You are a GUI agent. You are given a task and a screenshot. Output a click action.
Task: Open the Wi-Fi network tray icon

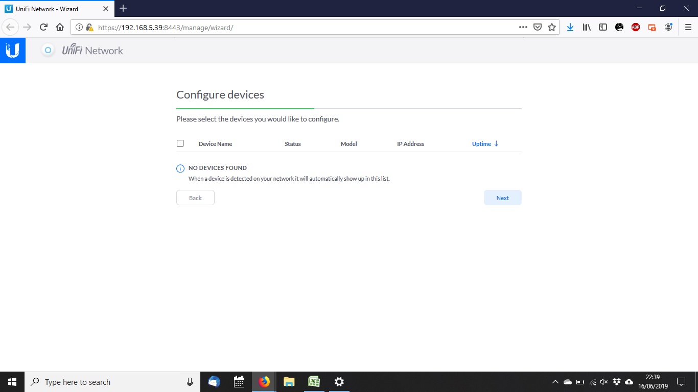point(593,382)
